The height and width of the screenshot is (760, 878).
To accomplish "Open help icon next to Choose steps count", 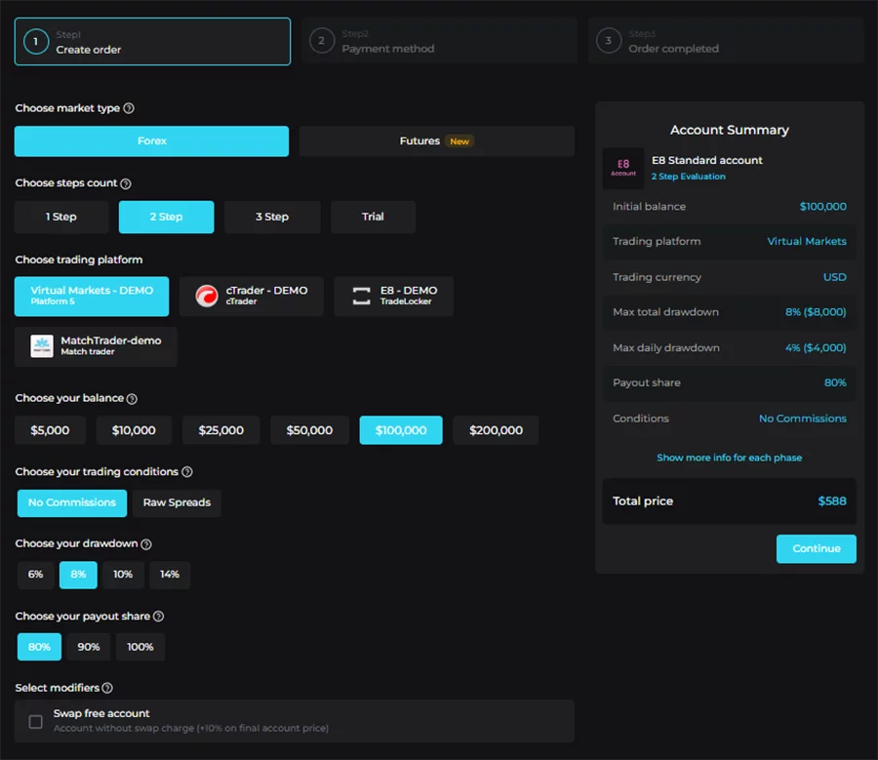I will coord(126,183).
